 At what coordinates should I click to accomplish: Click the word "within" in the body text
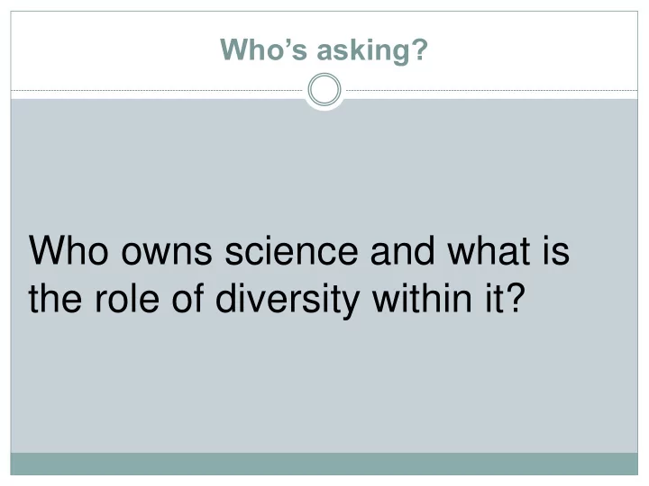[422, 298]
